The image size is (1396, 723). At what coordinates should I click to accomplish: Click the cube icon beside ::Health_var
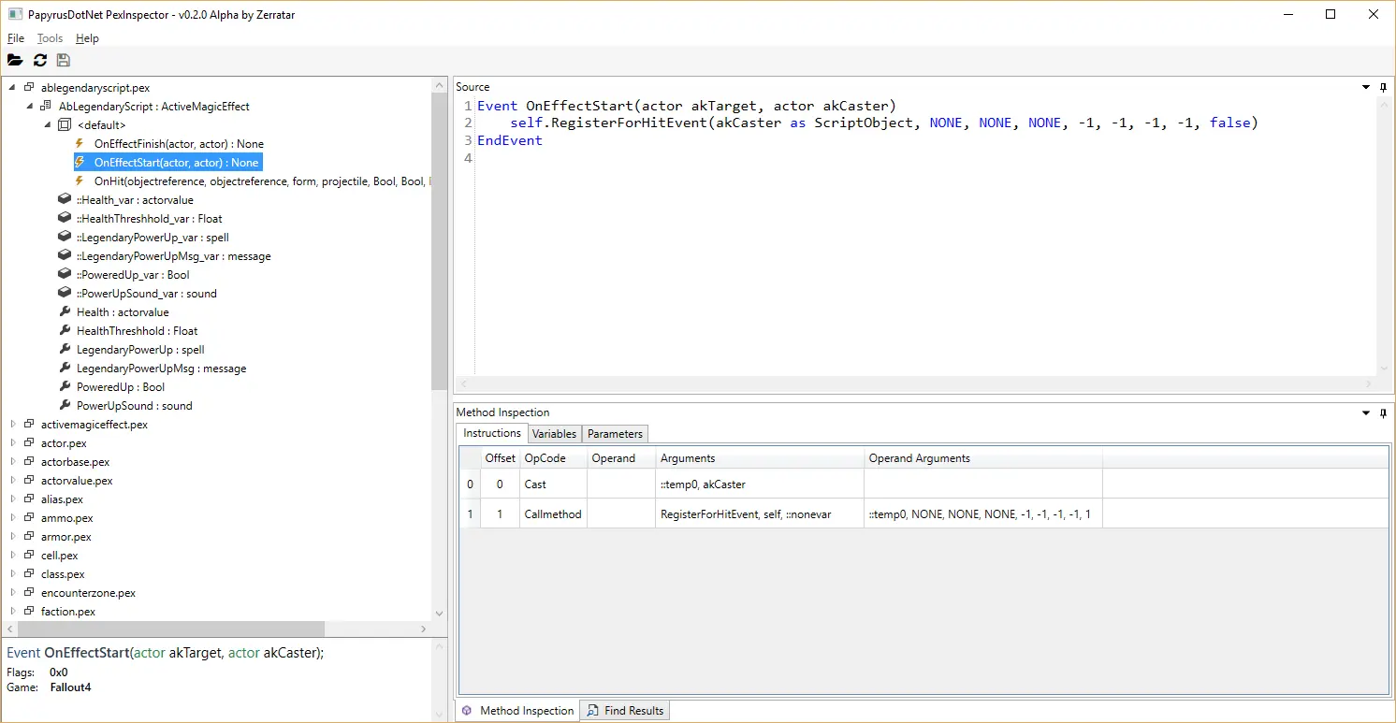coord(65,200)
